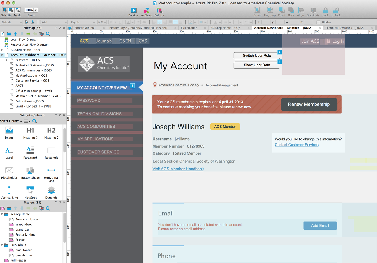
Task: Click the Switch User Role button
Action: 257,56
